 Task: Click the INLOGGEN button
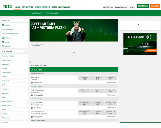155,6
